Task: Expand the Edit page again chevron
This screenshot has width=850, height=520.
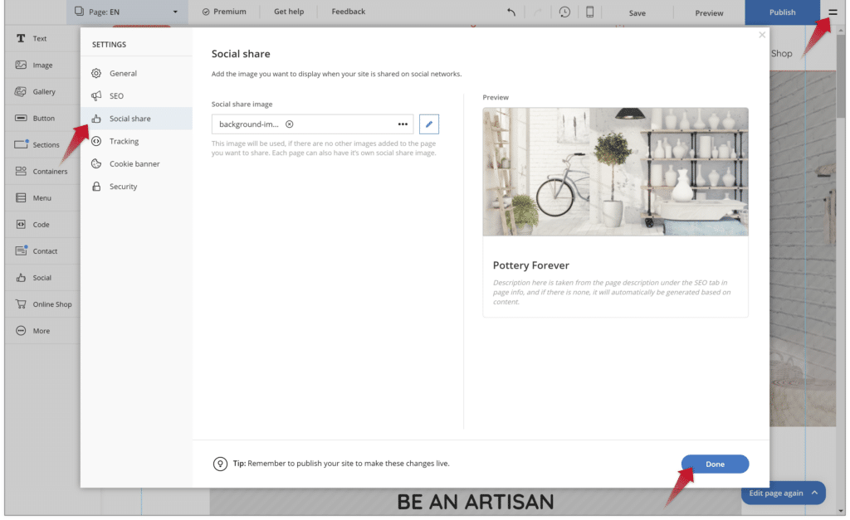Action: tap(814, 493)
